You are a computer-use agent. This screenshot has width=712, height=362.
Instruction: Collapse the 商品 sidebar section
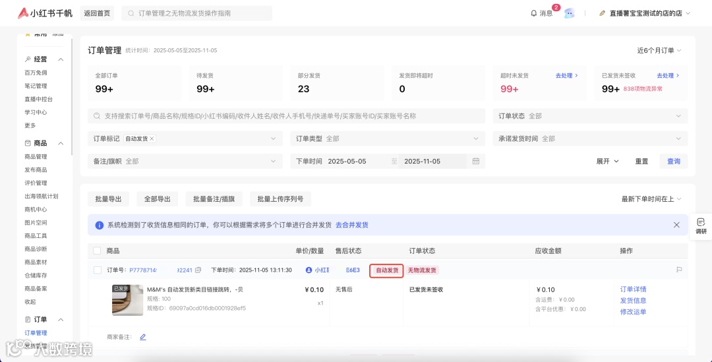[x=61, y=144]
